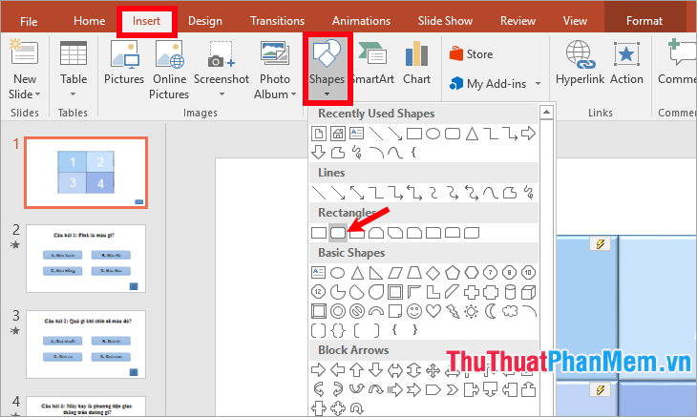Select the Diamond basic shape
The height and width of the screenshot is (417, 697).
(x=433, y=272)
